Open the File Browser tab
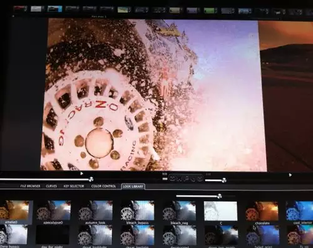313x248 pixels. pos(30,186)
